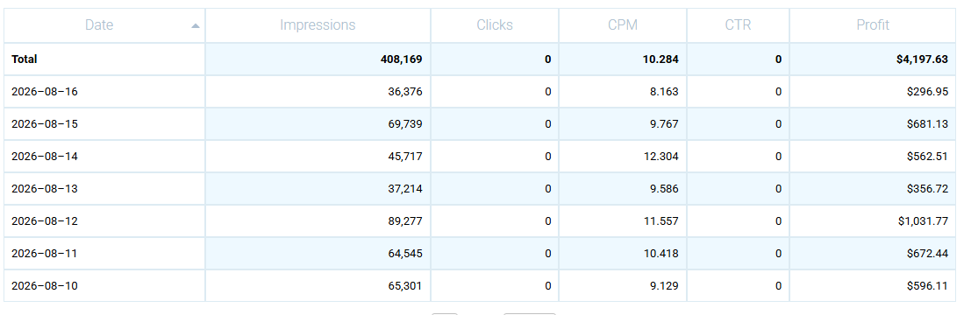
Task: Select Clicks value in 2026-08-12 row
Action: pyautogui.click(x=547, y=220)
